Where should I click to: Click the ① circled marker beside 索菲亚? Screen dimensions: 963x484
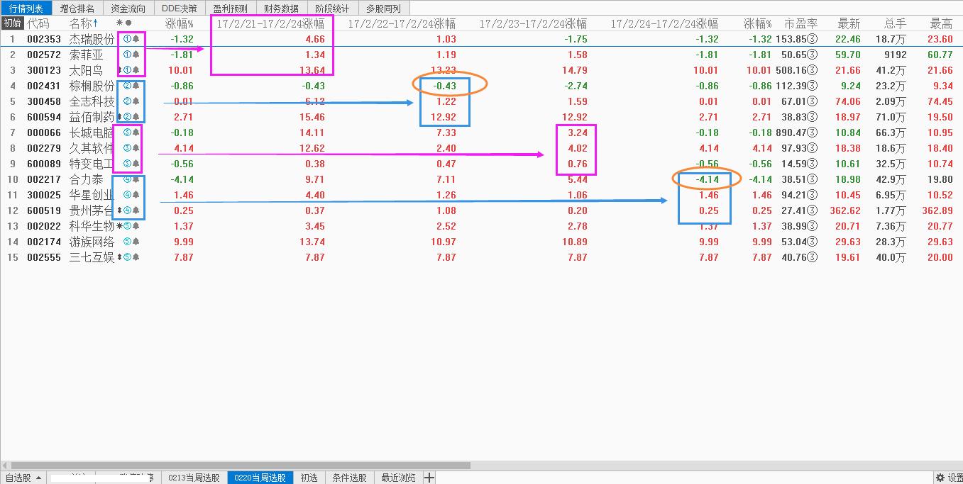point(126,55)
